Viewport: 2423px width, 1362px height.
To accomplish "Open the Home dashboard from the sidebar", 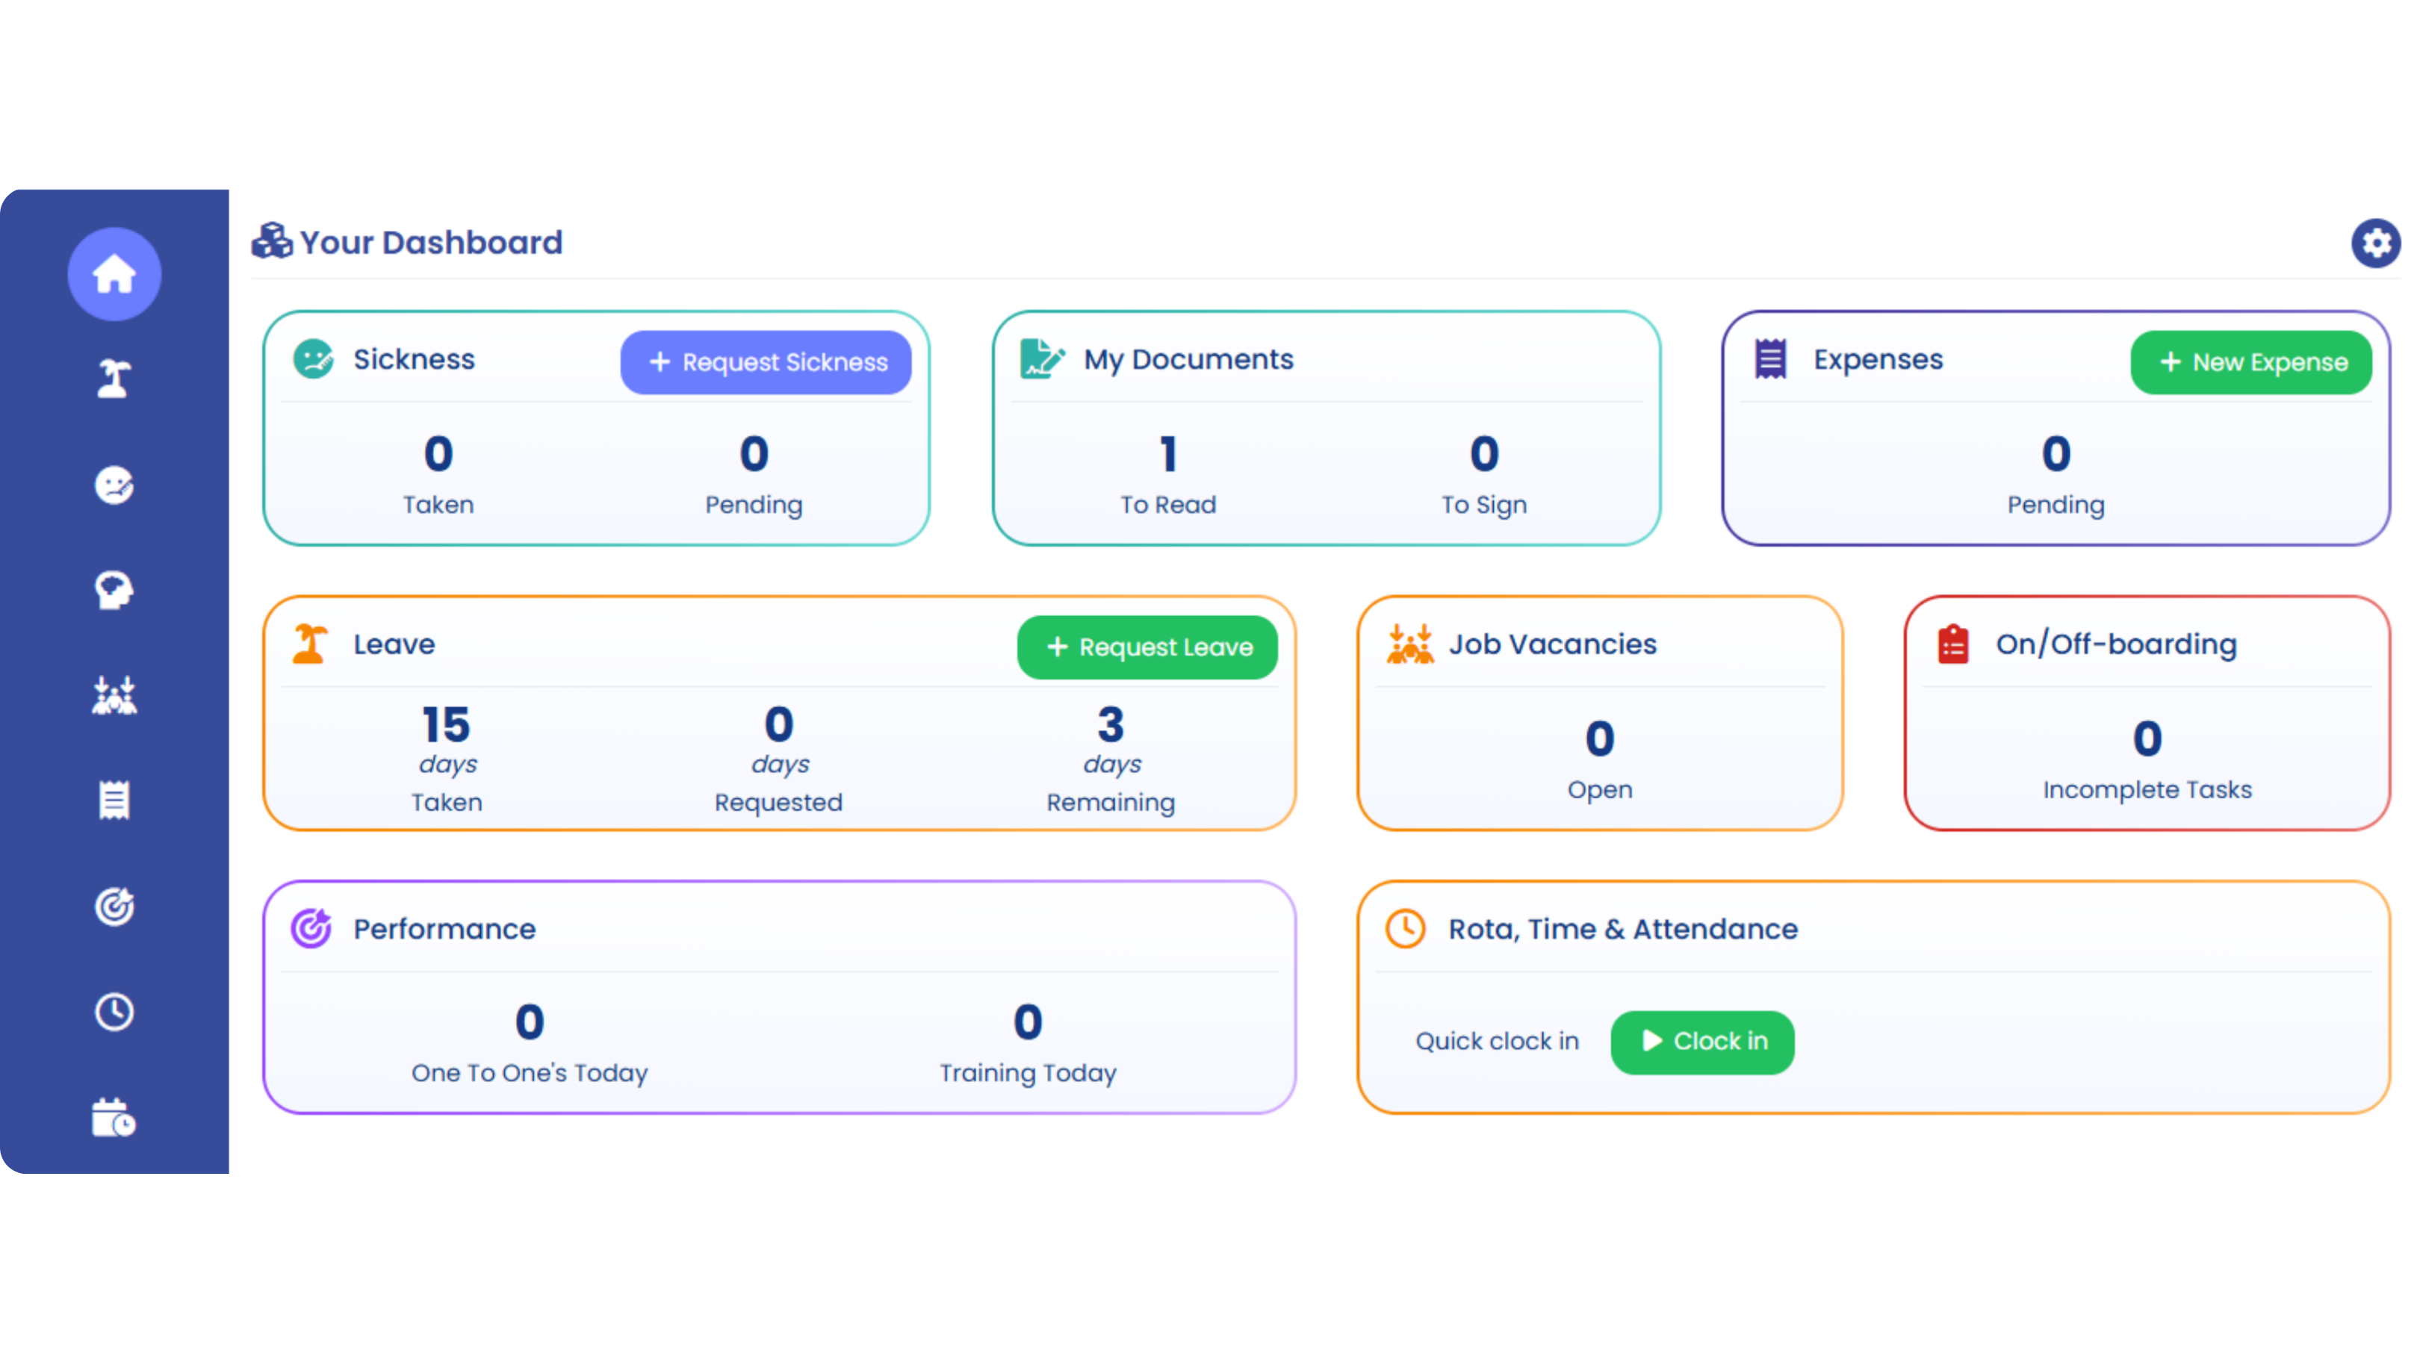I will [114, 274].
